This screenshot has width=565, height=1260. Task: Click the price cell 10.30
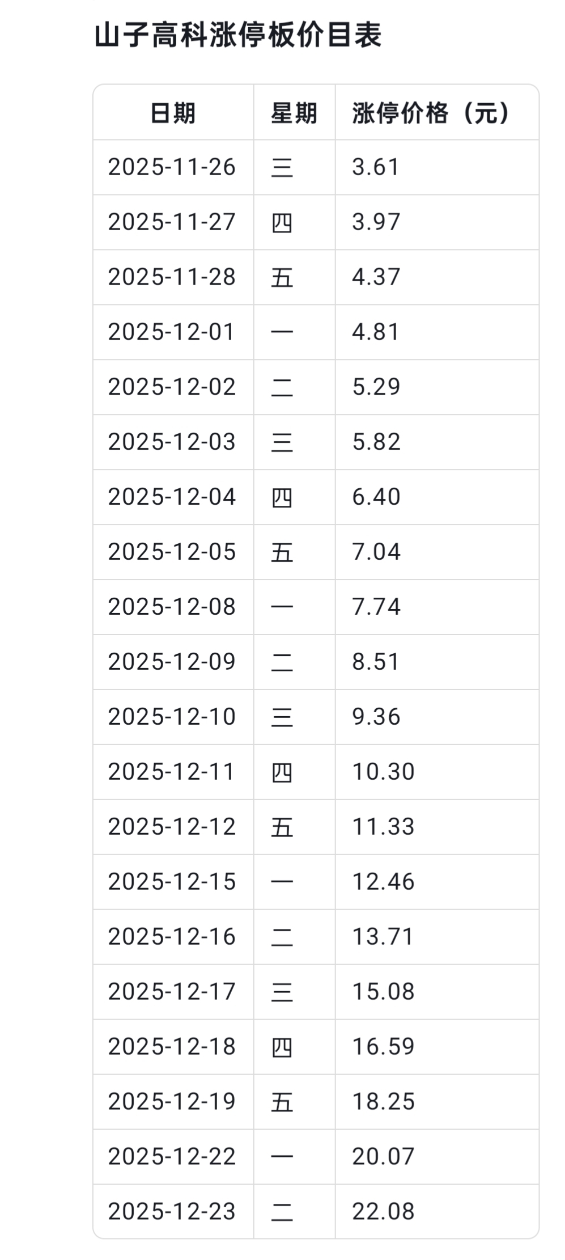(x=384, y=772)
